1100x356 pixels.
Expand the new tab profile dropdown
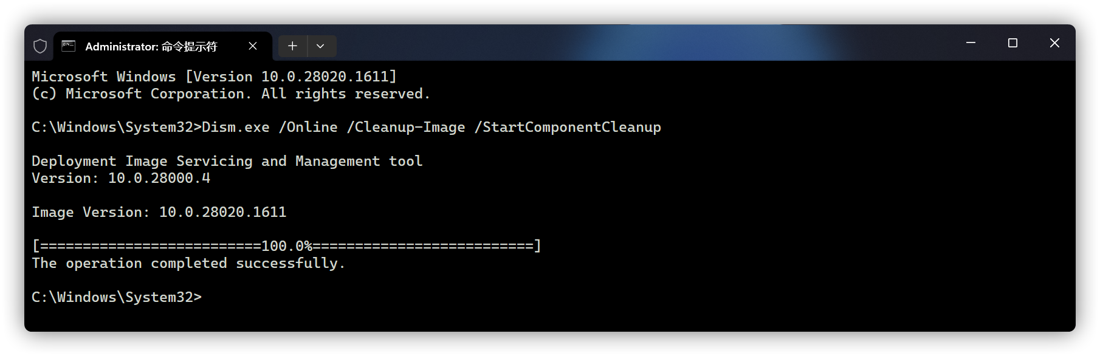[x=320, y=46]
